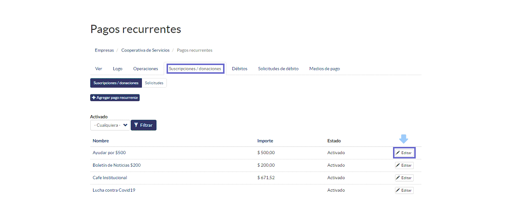The height and width of the screenshot is (224, 506).
Task: Edit the Boletín de Noticias $200 row
Action: pos(404,165)
